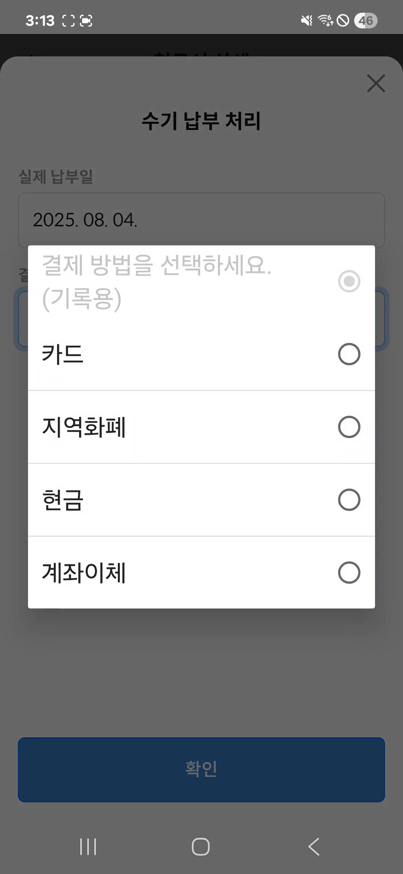
Task: Tap the Wi-Fi status icon
Action: tap(325, 21)
